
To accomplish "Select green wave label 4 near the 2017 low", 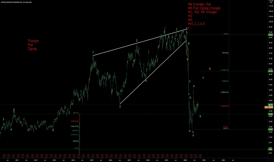I will pos(146,81).
